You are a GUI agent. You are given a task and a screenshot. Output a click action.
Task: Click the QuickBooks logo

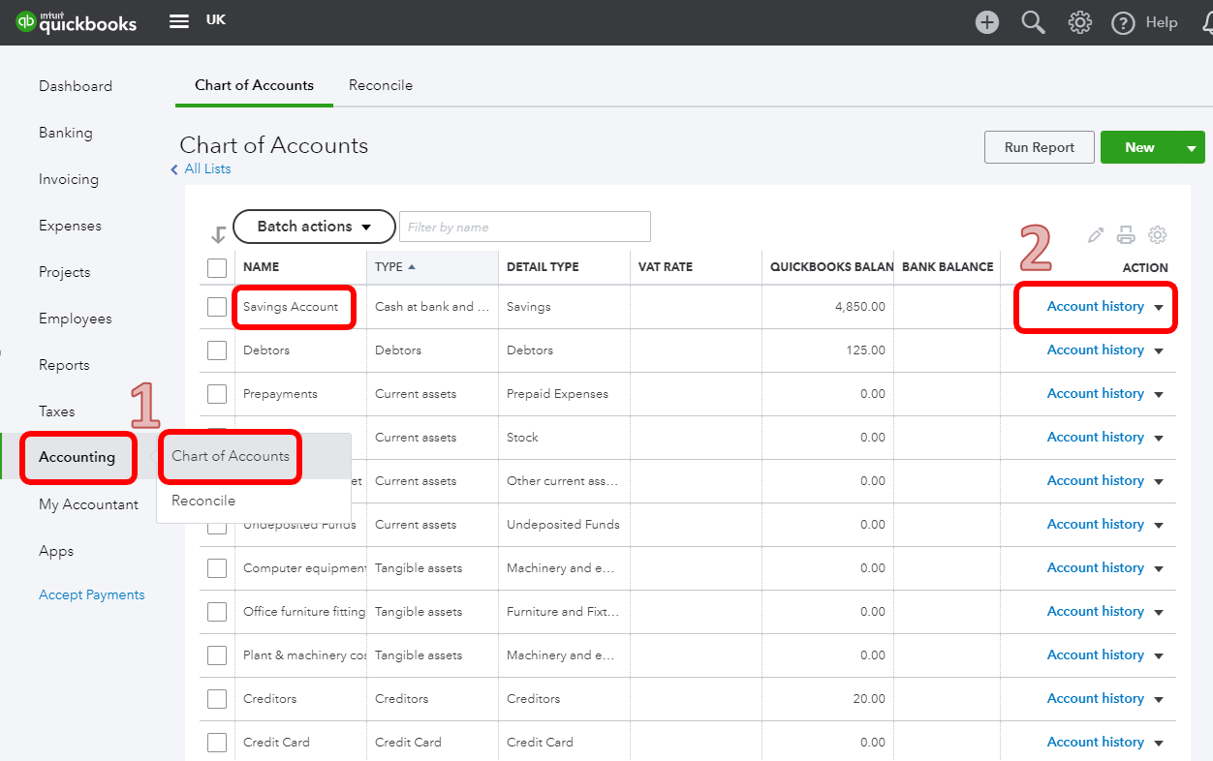[x=76, y=22]
